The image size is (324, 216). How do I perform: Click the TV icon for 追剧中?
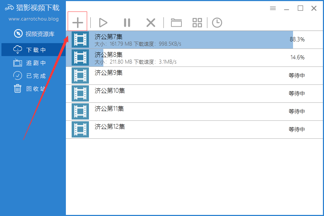[18, 63]
